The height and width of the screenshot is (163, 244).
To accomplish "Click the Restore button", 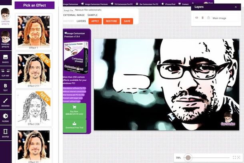I will [x=112, y=21].
